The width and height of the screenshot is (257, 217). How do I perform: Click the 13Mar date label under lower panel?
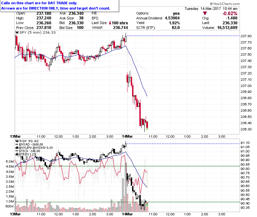tap(15, 214)
